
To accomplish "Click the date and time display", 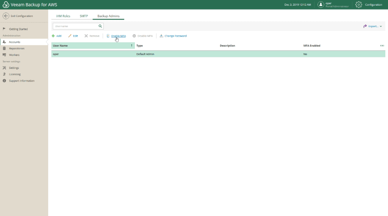I will click(298, 5).
